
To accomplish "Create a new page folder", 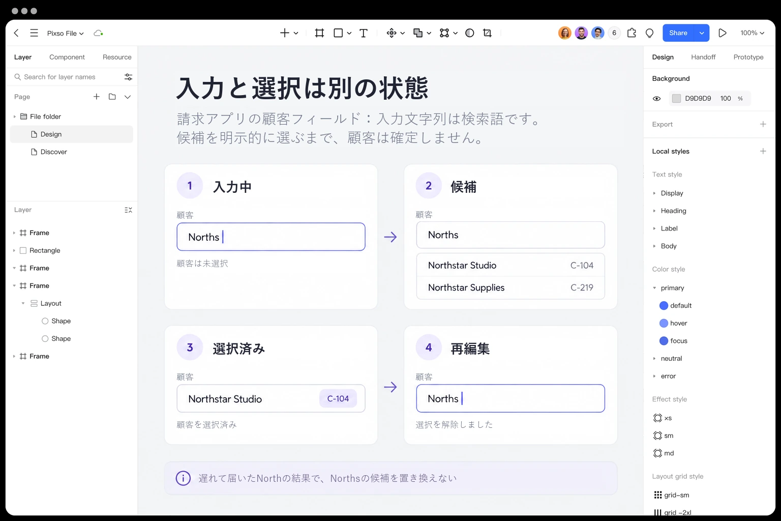I will coord(112,97).
